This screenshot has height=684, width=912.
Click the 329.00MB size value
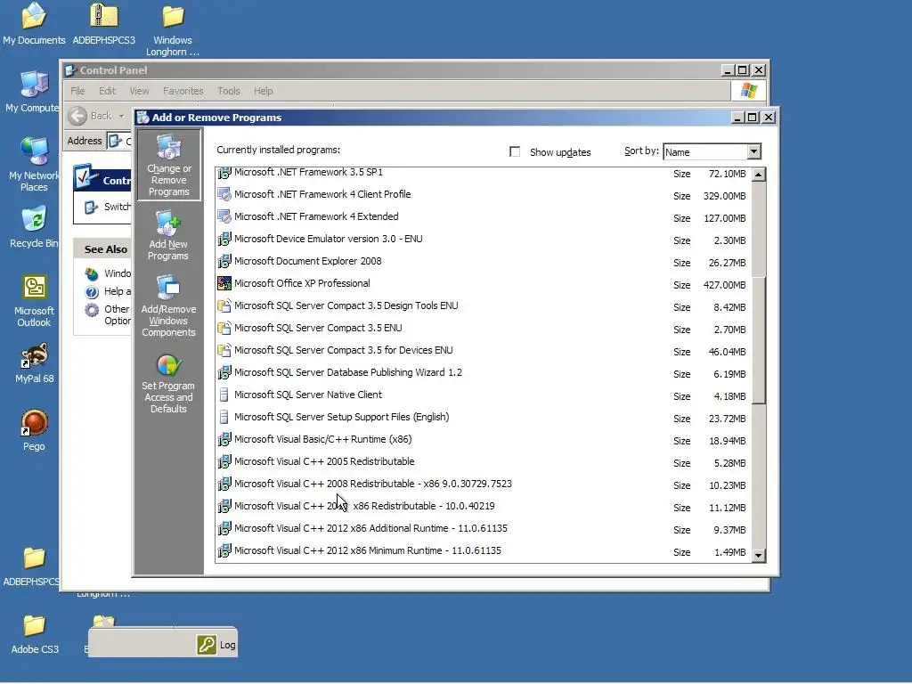(724, 196)
